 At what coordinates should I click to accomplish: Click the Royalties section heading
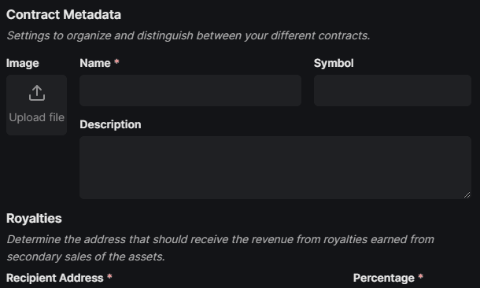pos(34,219)
